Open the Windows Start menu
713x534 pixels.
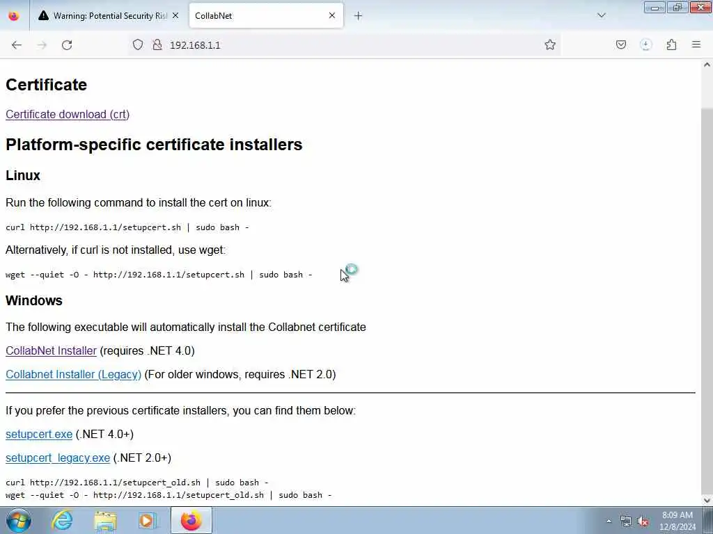click(19, 520)
